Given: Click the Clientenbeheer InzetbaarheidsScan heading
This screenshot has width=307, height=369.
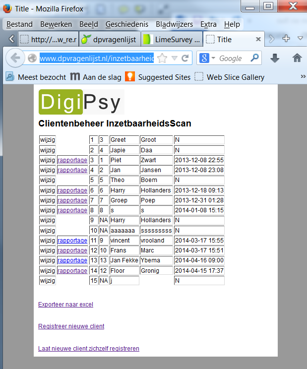Looking at the screenshot, I should (x=115, y=123).
